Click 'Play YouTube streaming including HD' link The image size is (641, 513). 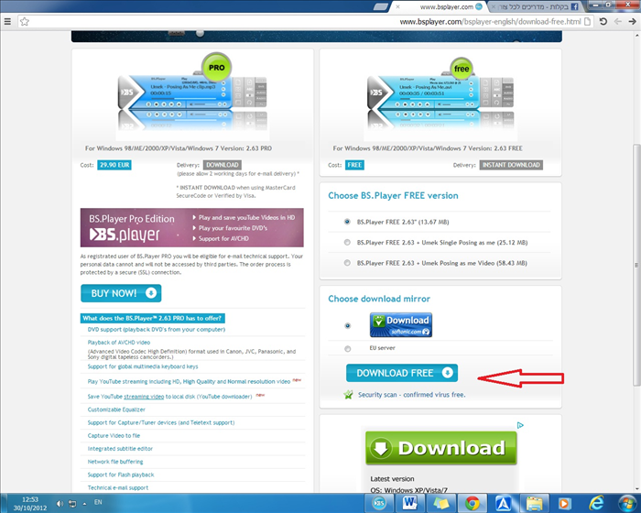click(189, 381)
